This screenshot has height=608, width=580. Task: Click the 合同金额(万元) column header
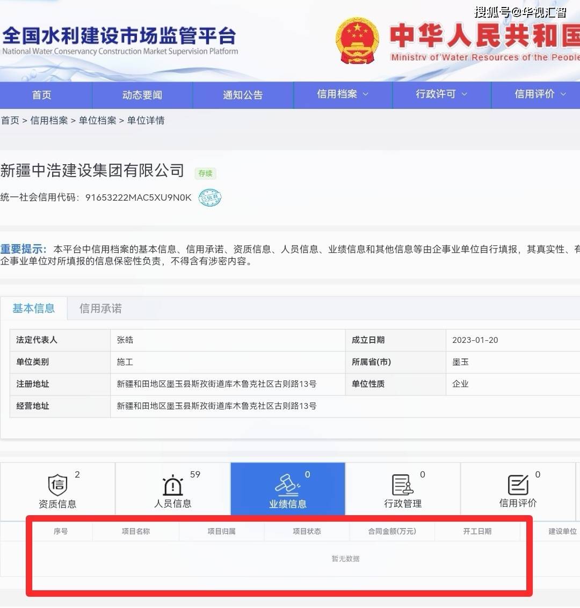coord(392,531)
